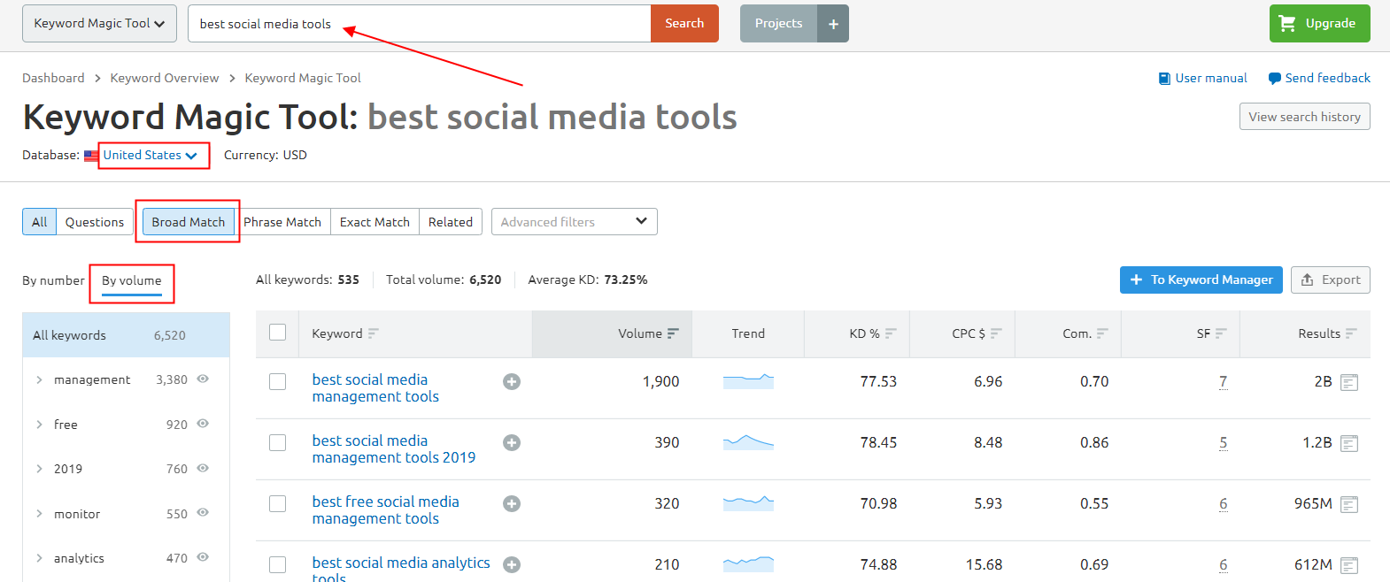Click the Volume column sort icon

coord(673,333)
